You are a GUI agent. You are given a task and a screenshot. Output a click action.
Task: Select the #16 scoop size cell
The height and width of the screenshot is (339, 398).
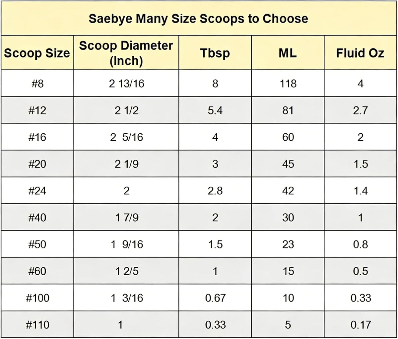tap(37, 137)
